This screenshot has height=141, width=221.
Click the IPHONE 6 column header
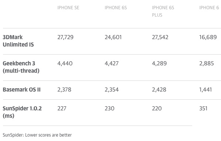pyautogui.click(x=209, y=8)
